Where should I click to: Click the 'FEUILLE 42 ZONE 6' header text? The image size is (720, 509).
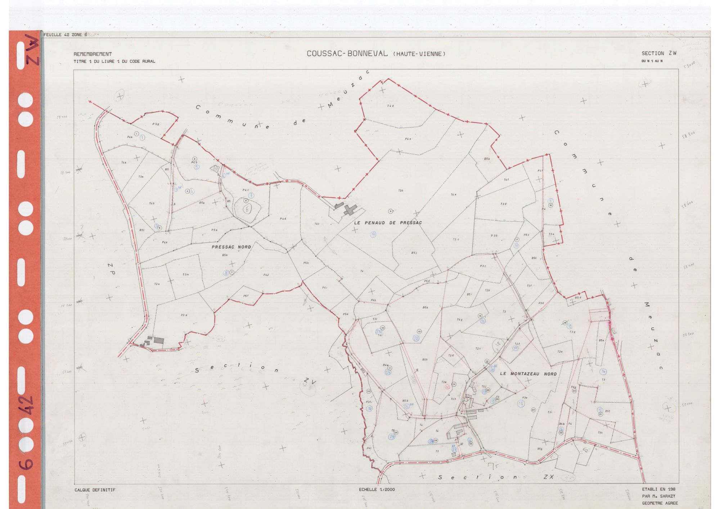click(x=65, y=35)
